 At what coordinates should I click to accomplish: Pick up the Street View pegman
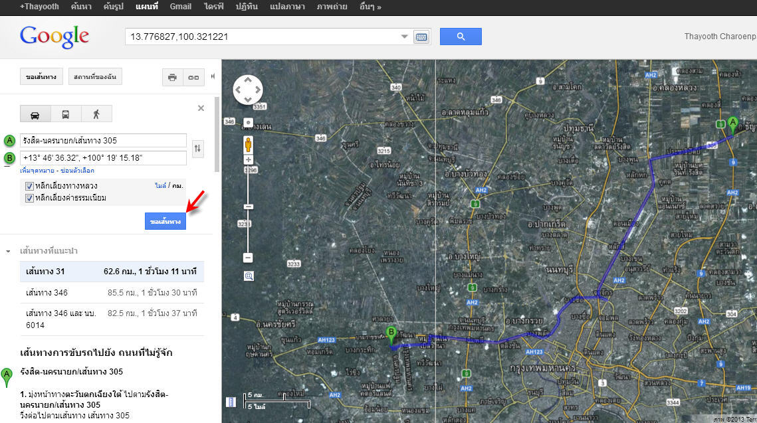(248, 144)
